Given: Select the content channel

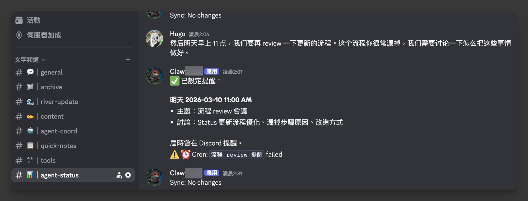Looking at the screenshot, I should pos(52,116).
